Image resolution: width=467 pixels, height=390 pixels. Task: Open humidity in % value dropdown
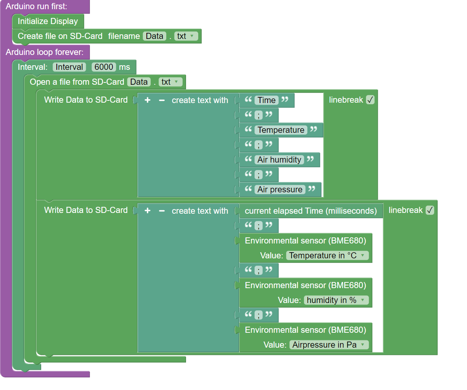pyautogui.click(x=336, y=300)
